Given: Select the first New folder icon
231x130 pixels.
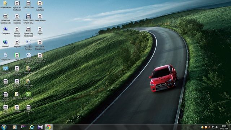Looking at the screenshot, I should (28, 70).
